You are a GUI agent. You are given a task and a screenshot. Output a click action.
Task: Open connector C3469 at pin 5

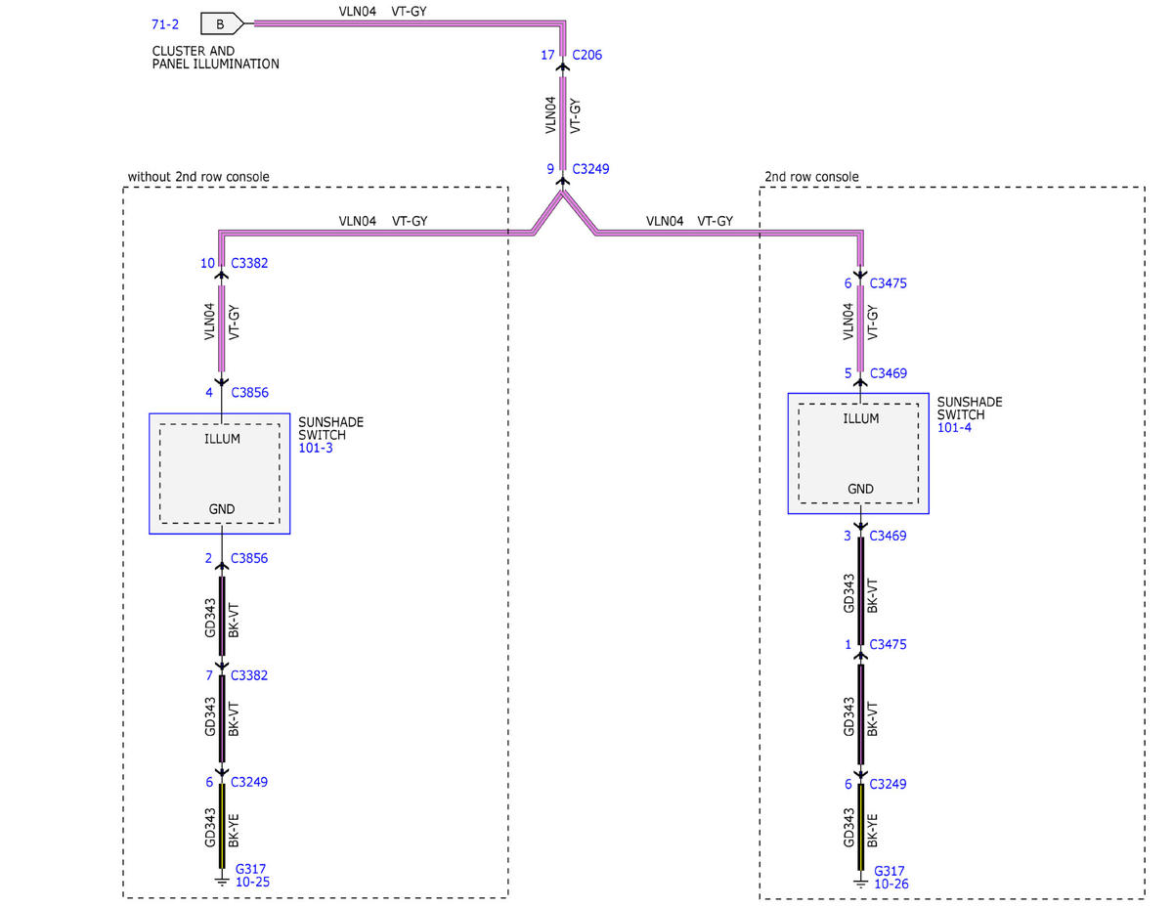click(888, 373)
